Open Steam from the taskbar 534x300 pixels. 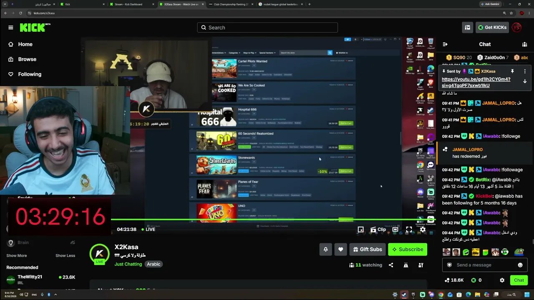click(x=404, y=295)
